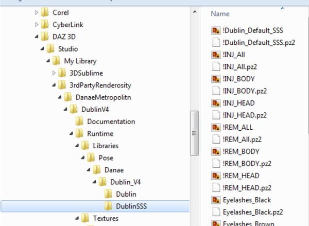The width and height of the screenshot is (309, 226).
Task: Click the file name Eyelashes_Black.pz2
Action: 253,212
